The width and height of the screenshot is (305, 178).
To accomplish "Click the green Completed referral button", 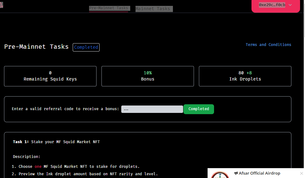I will (199, 109).
